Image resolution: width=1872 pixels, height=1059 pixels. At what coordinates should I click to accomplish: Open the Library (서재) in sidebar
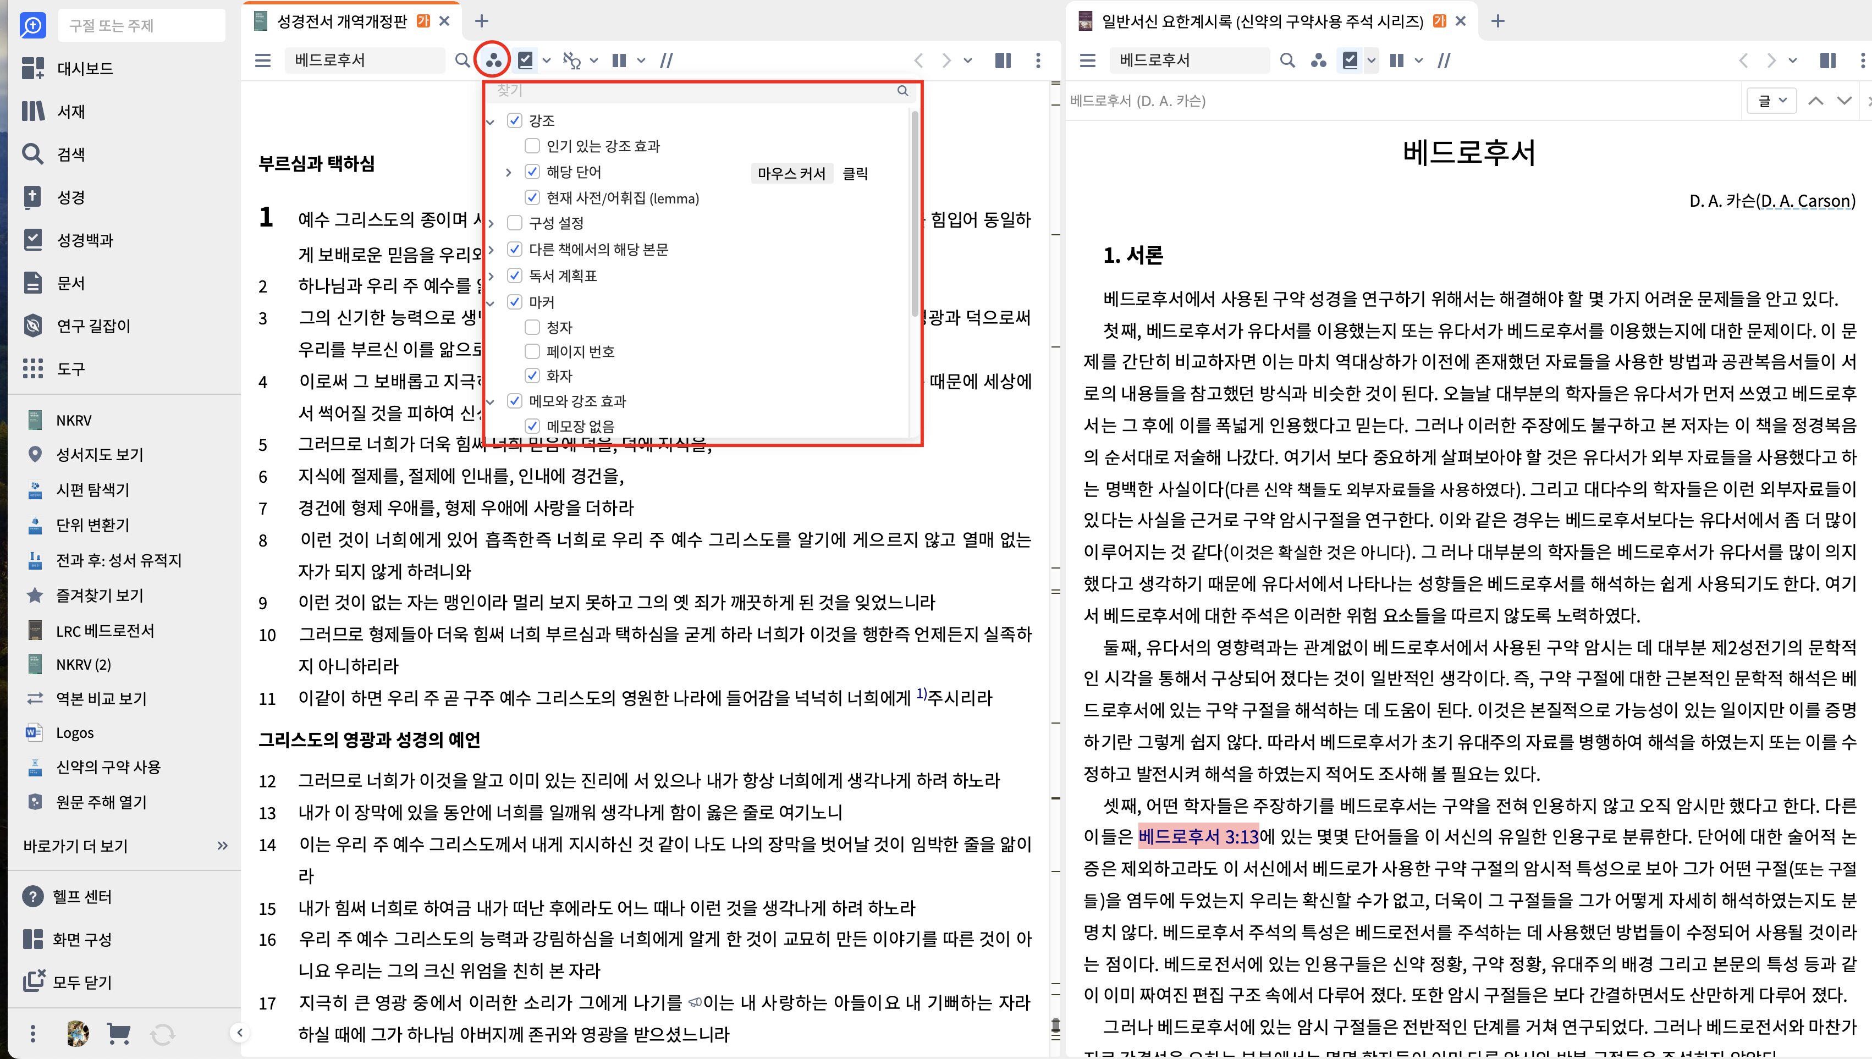click(x=53, y=111)
